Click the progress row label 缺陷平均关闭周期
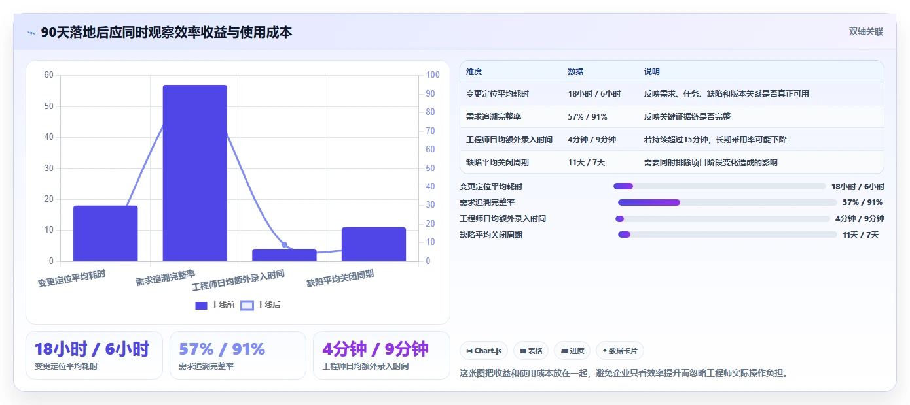910x405 pixels. 491,235
